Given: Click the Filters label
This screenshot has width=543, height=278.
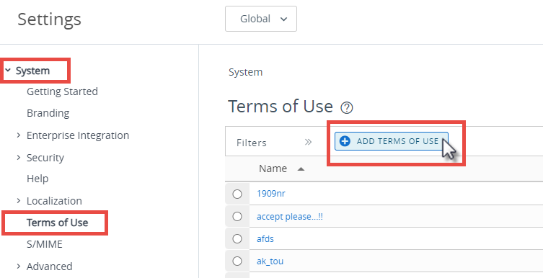Looking at the screenshot, I should 252,143.
